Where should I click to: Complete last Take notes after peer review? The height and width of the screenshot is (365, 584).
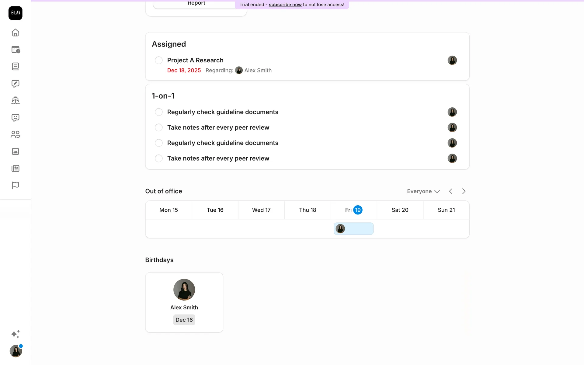coord(158,158)
